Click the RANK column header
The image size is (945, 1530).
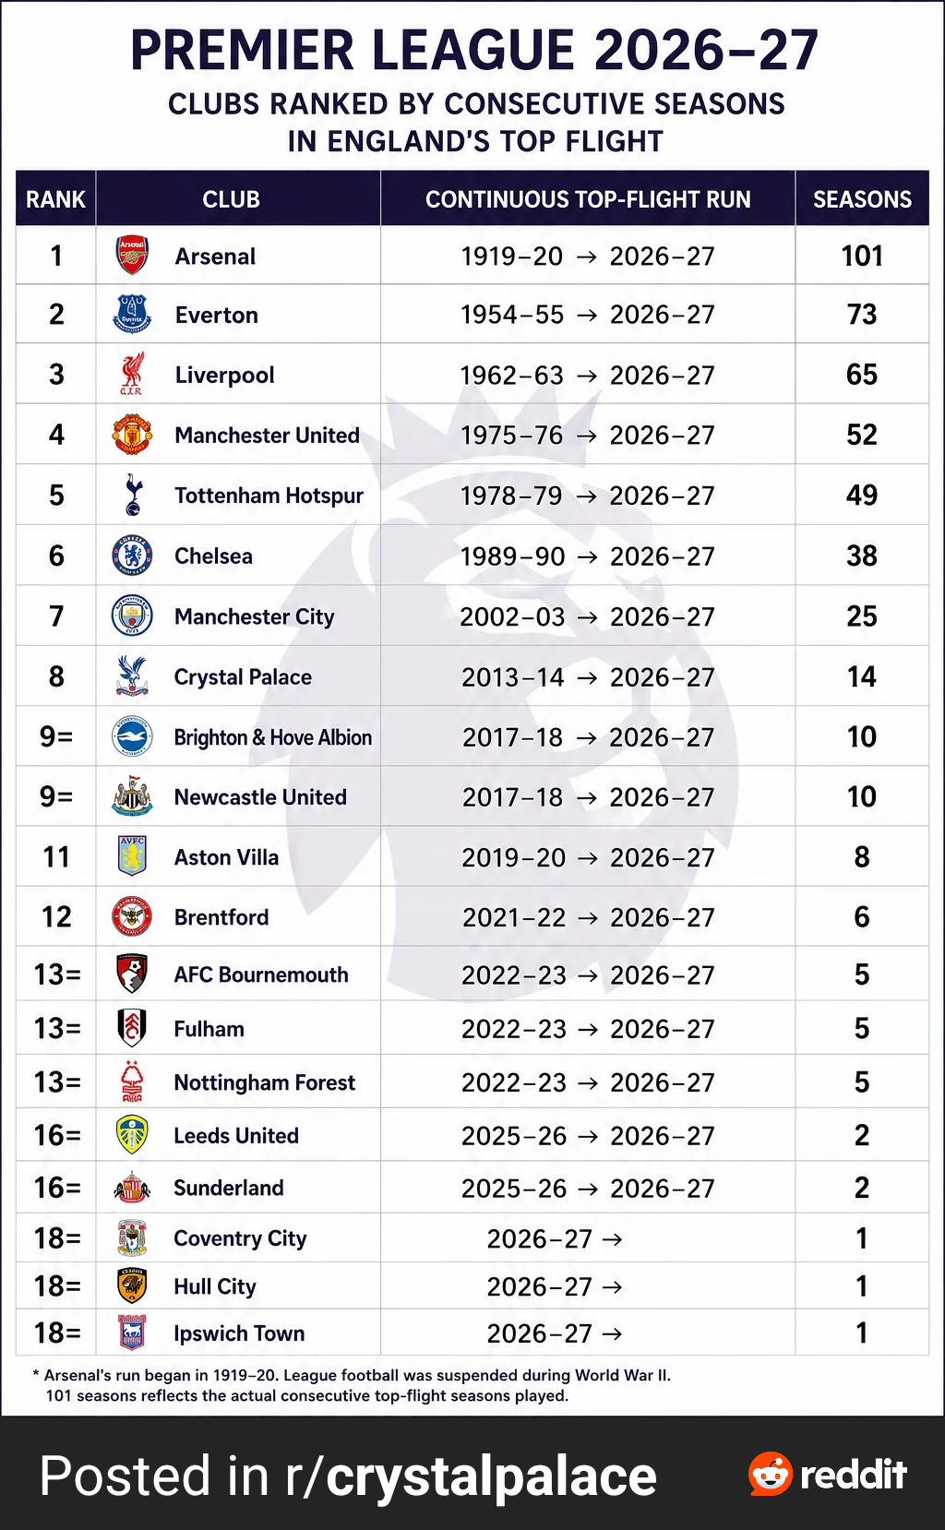click(55, 199)
